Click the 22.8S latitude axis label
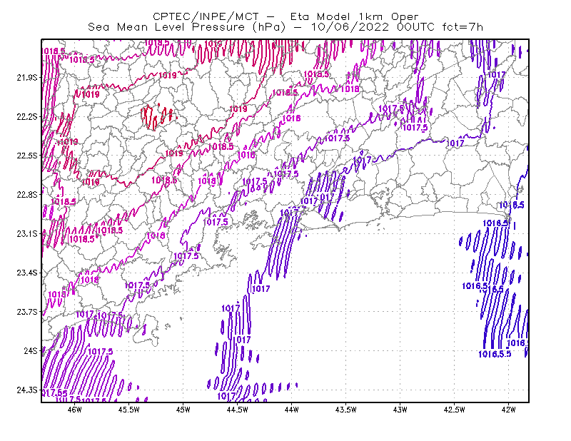Screen dimensions: 571x441 coord(27,195)
